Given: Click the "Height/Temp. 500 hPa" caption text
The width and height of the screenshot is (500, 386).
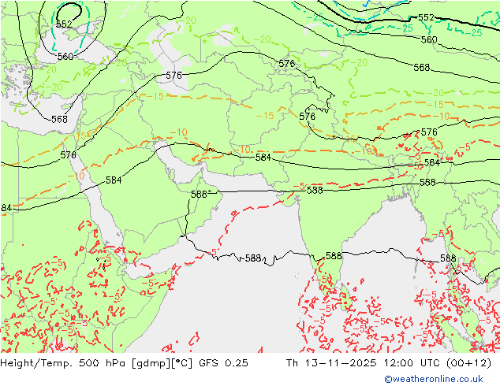Looking at the screenshot, I should click(64, 363).
